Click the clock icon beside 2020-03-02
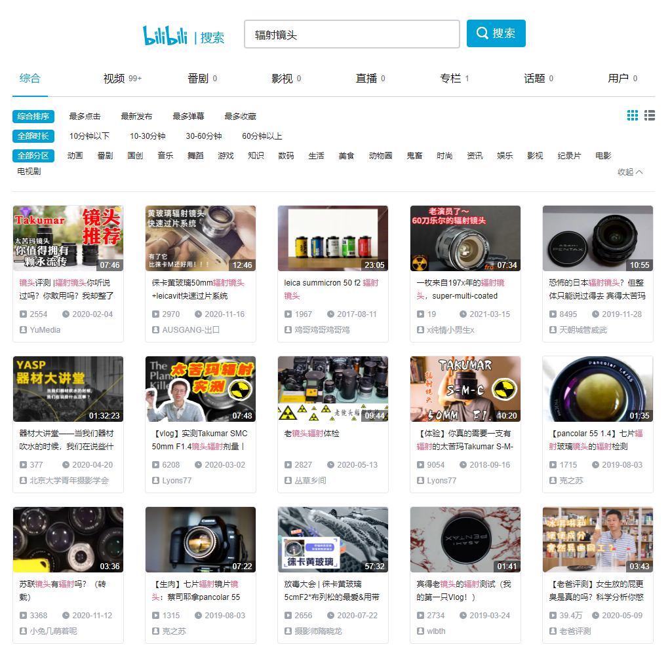Screen dimensions: 670x653 tap(199, 465)
